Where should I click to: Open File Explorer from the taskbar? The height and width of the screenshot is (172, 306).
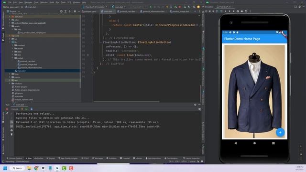click(29, 168)
